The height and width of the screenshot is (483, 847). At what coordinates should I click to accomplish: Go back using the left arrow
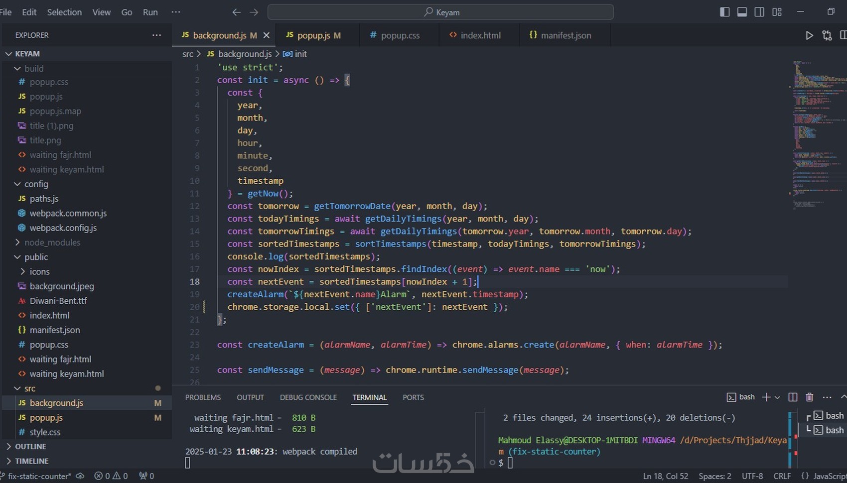point(237,12)
